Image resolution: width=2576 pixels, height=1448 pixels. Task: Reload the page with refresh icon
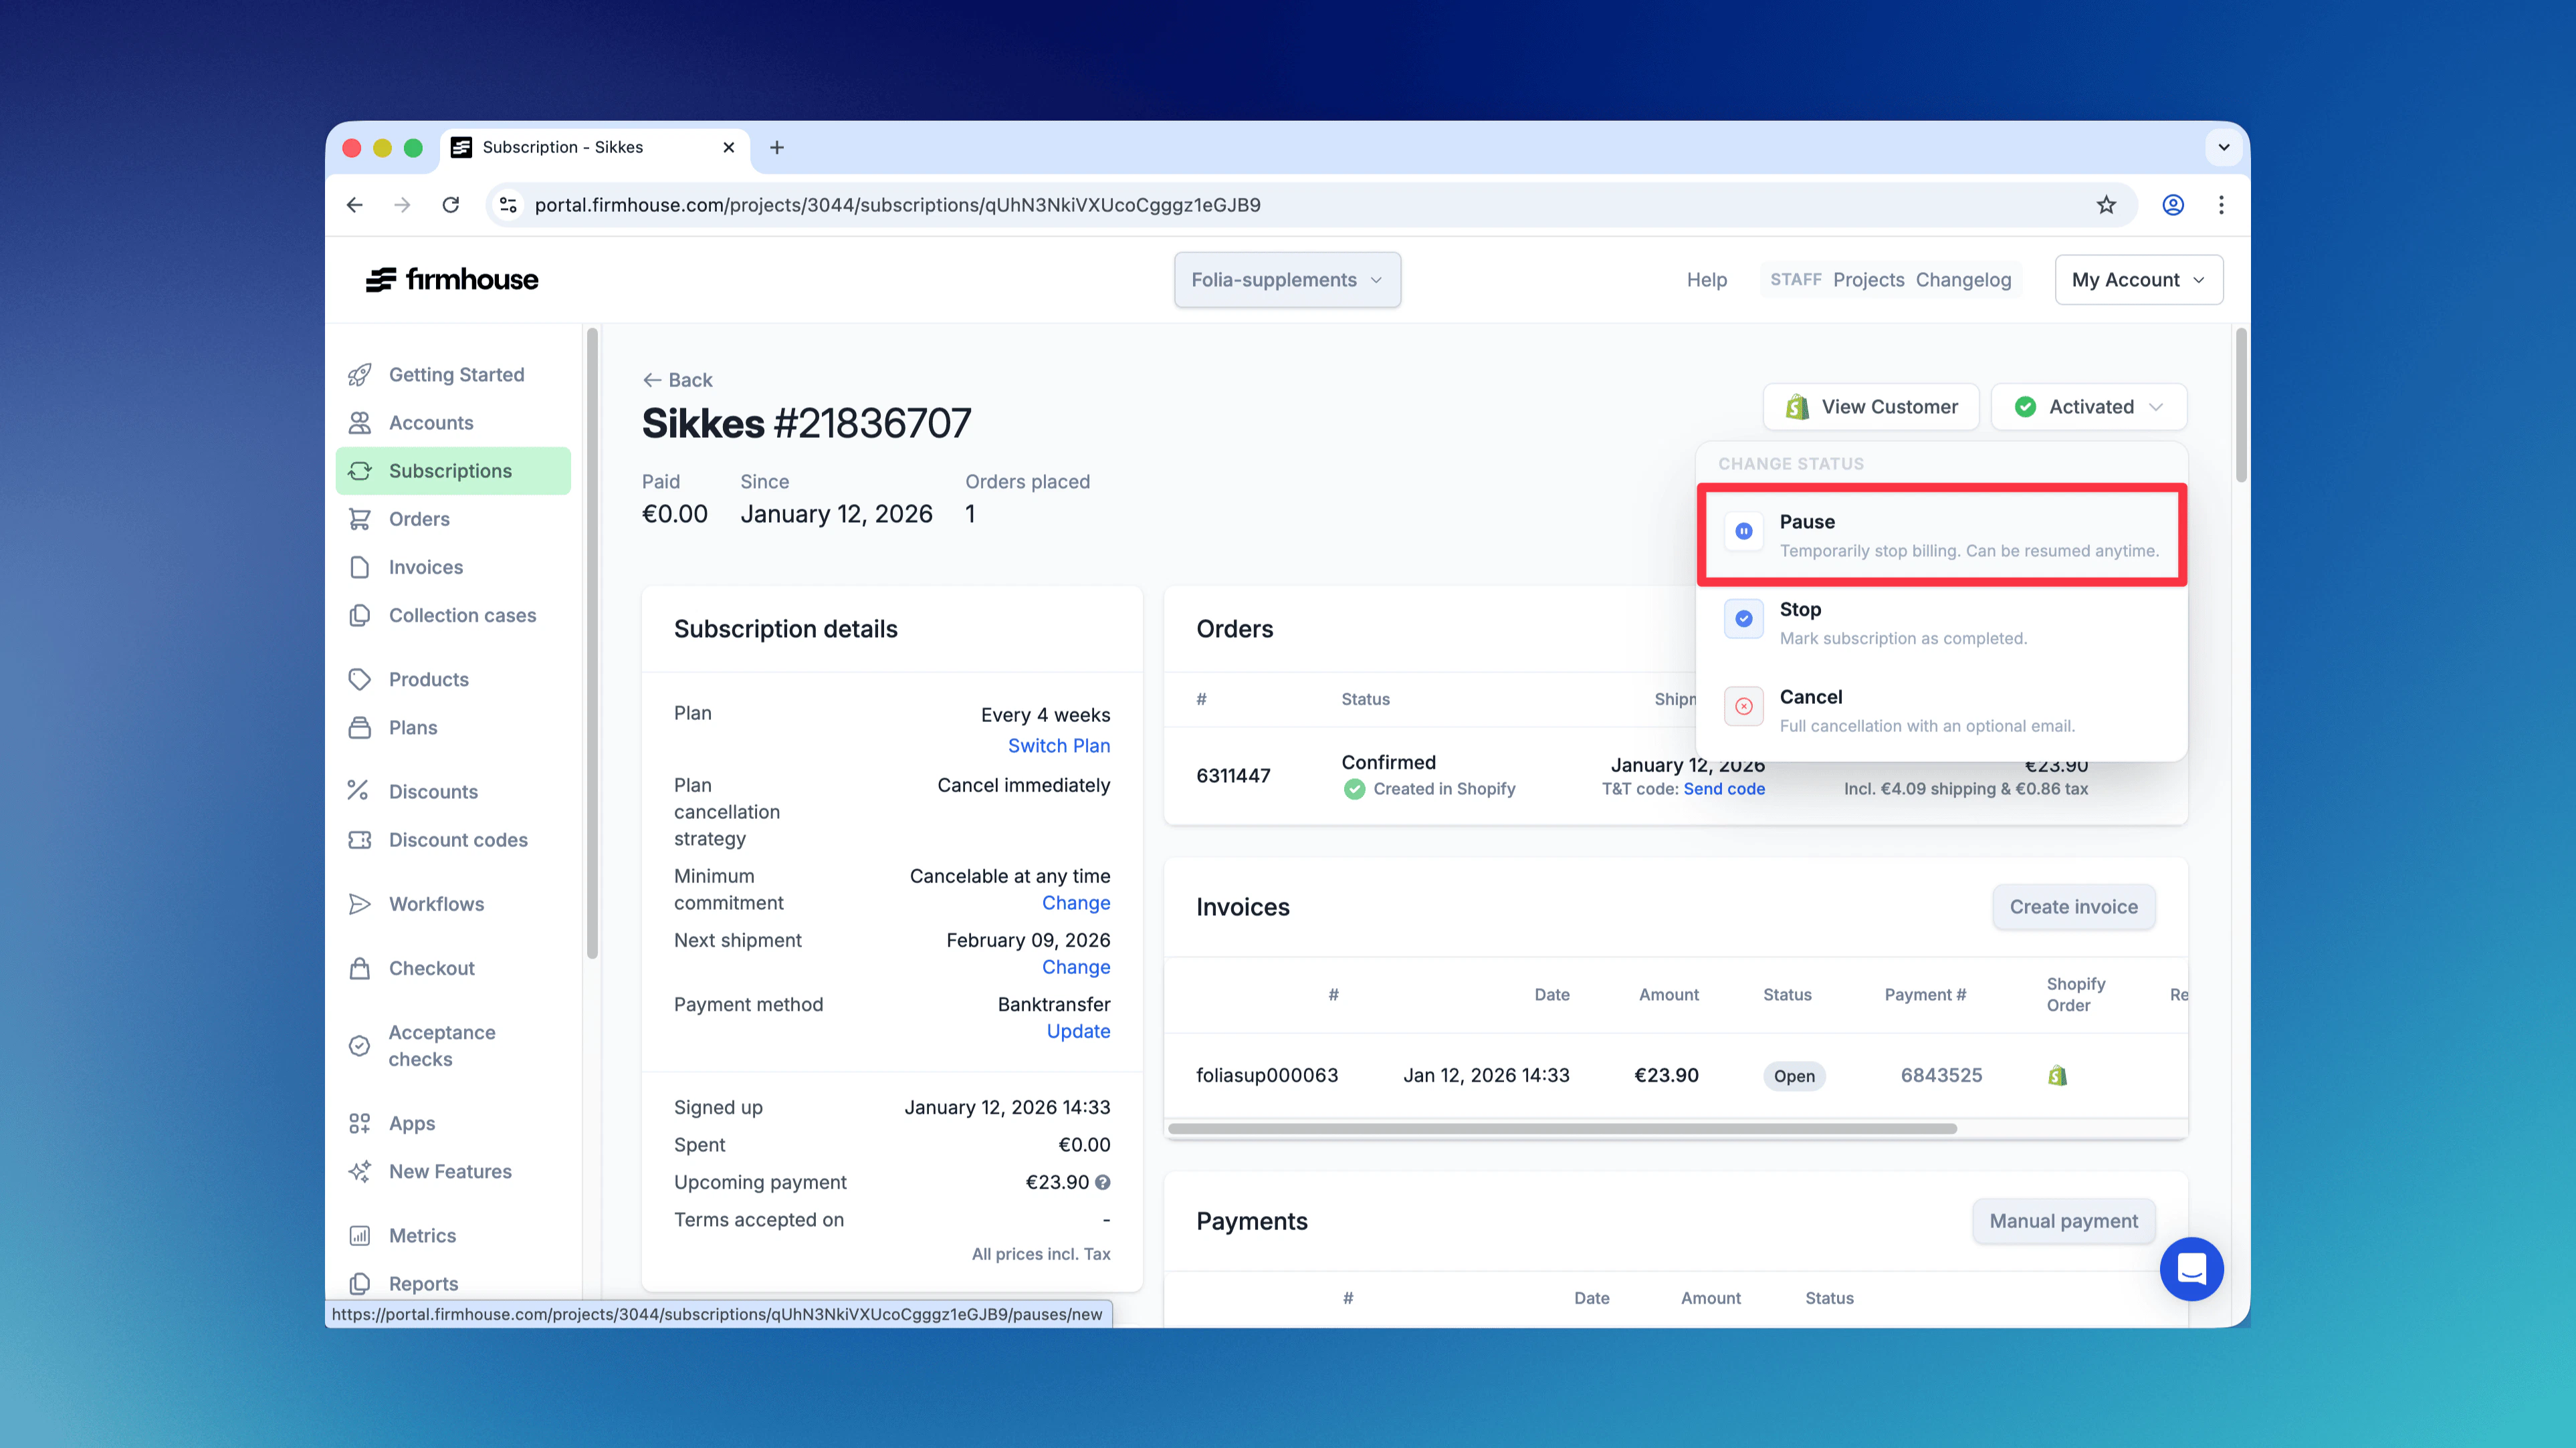click(x=451, y=205)
